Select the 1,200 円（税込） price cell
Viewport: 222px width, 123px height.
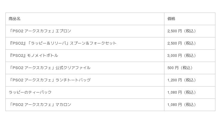click(181, 80)
